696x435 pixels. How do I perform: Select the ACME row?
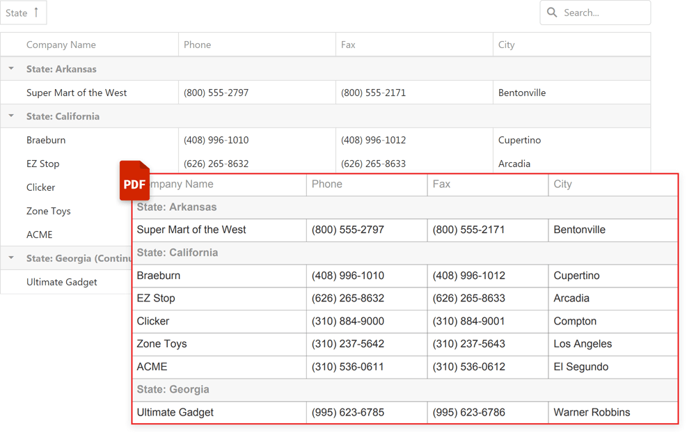click(x=40, y=235)
